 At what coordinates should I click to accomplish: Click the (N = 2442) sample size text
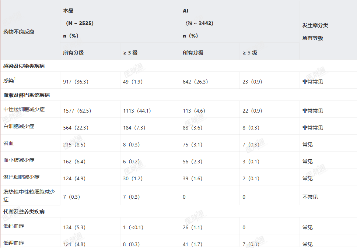click(199, 23)
